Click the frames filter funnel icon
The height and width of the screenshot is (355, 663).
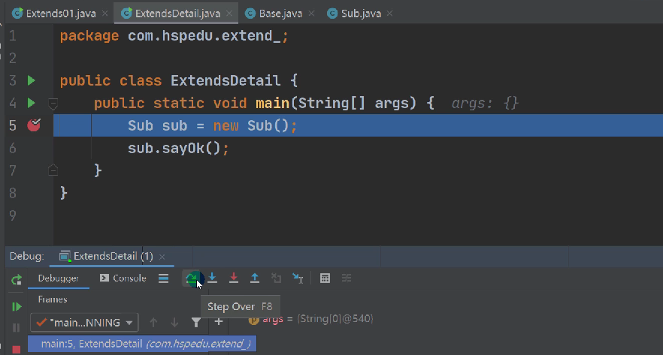[195, 323]
